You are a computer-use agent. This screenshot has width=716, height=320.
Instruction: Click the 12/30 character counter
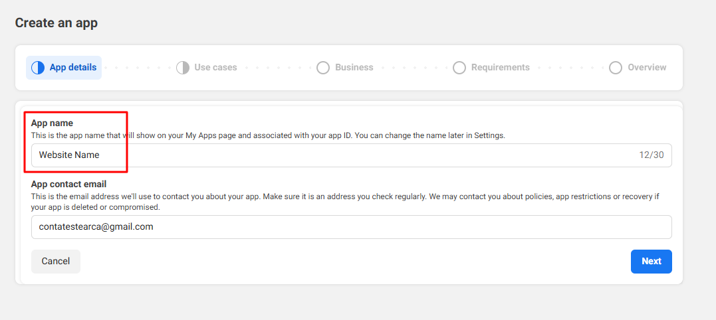(651, 155)
